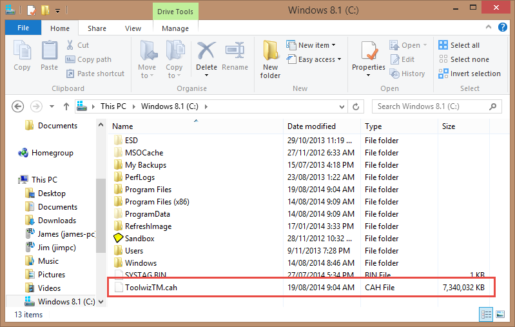Sort by the Type column header
The height and width of the screenshot is (327, 515).
coord(400,126)
